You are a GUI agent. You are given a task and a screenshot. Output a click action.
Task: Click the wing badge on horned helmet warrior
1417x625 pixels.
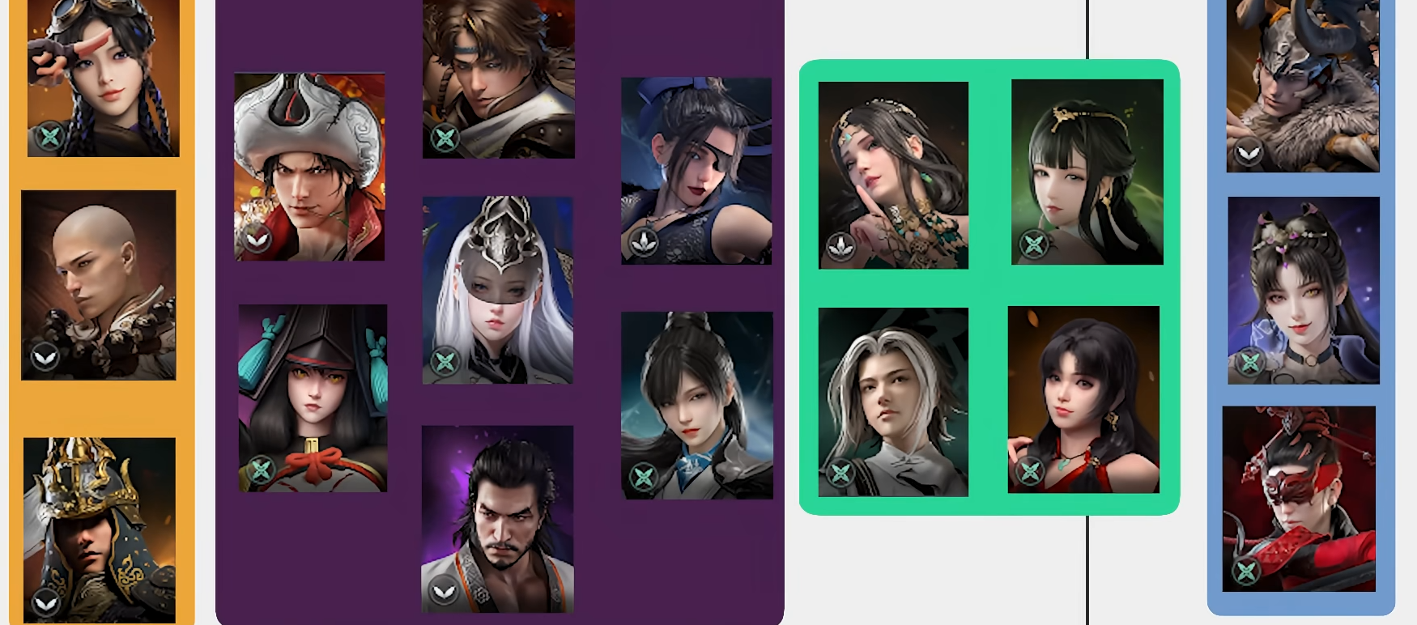point(1249,152)
